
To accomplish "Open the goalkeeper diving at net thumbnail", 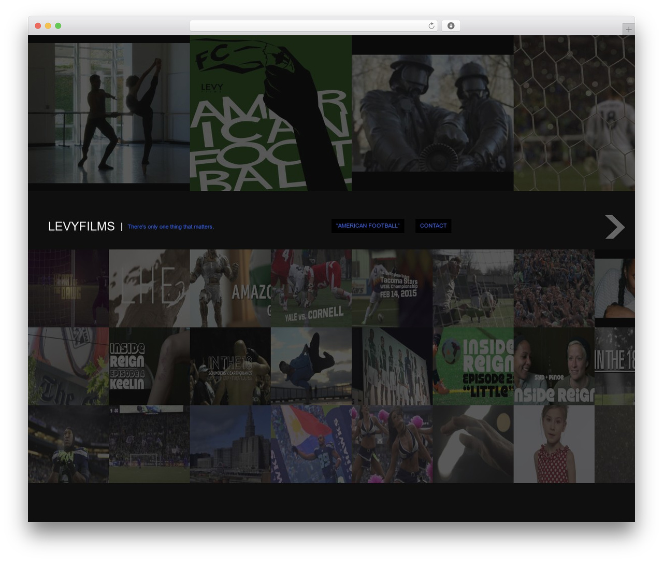I will point(473,288).
